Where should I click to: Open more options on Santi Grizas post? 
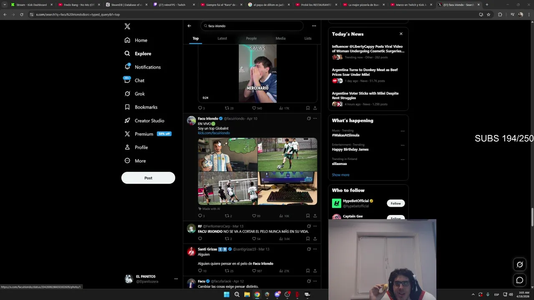[x=315, y=249]
